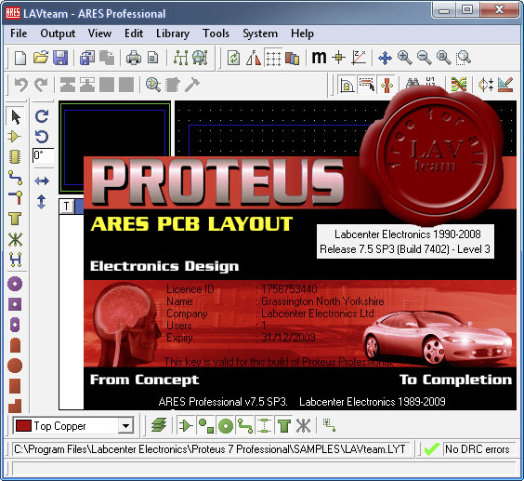Create a new layout file
The width and height of the screenshot is (524, 481).
coord(20,58)
